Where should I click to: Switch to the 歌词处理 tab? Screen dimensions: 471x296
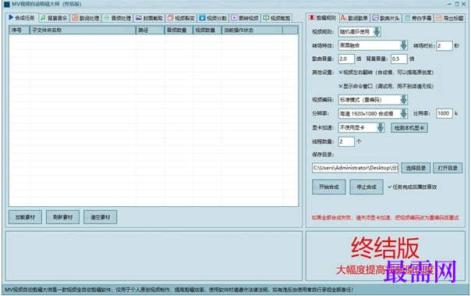pyautogui.click(x=86, y=18)
